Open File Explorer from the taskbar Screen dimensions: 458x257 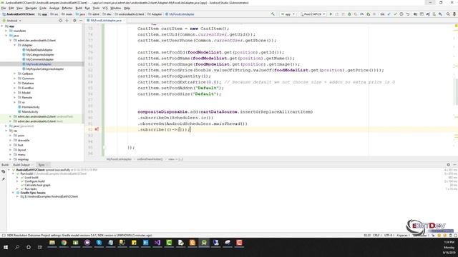point(52,243)
